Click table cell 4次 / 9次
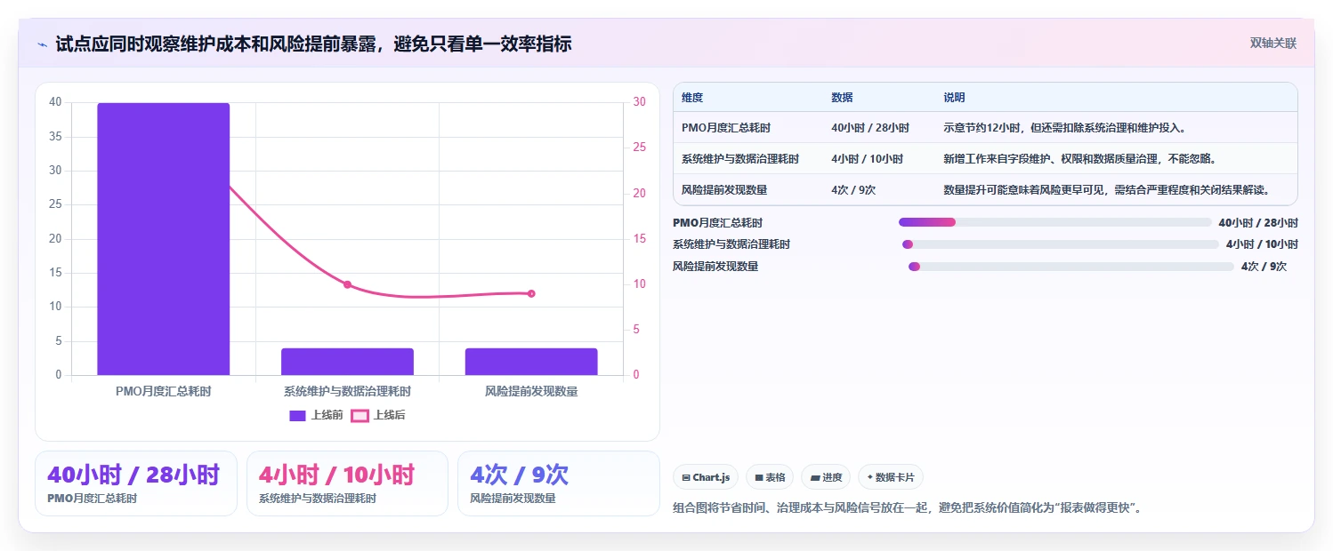Image resolution: width=1333 pixels, height=551 pixels. pos(853,189)
